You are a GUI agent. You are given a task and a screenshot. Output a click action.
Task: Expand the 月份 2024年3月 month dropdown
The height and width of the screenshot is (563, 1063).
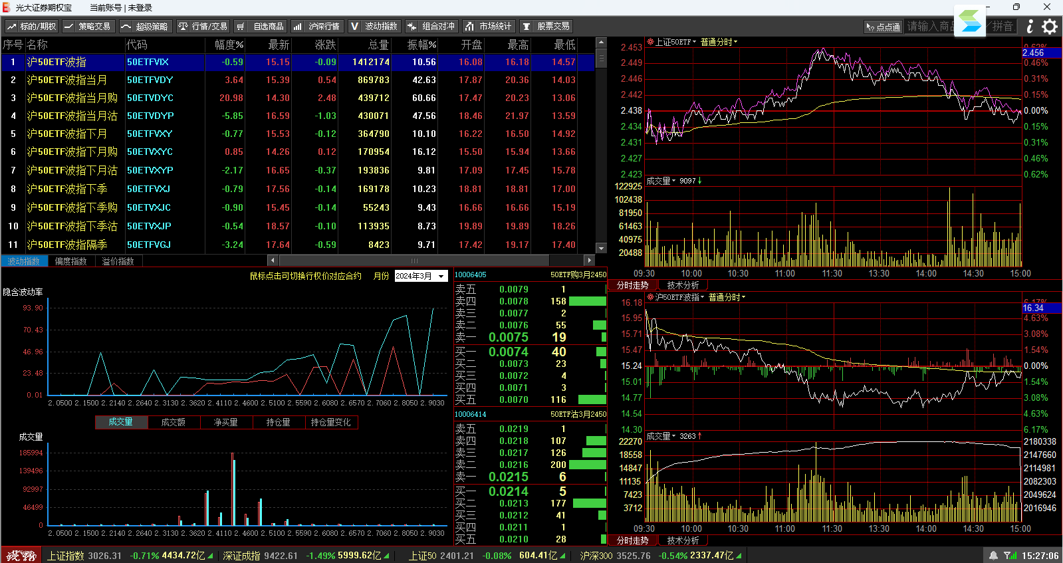click(x=421, y=276)
